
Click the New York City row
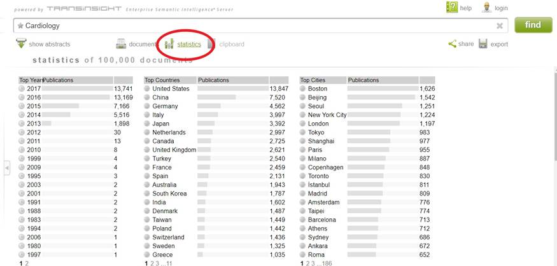pos(367,115)
